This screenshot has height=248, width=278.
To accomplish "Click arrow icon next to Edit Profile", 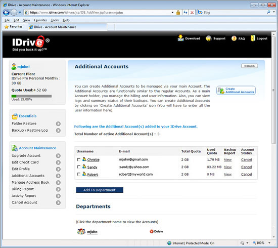I will (x=58, y=169).
